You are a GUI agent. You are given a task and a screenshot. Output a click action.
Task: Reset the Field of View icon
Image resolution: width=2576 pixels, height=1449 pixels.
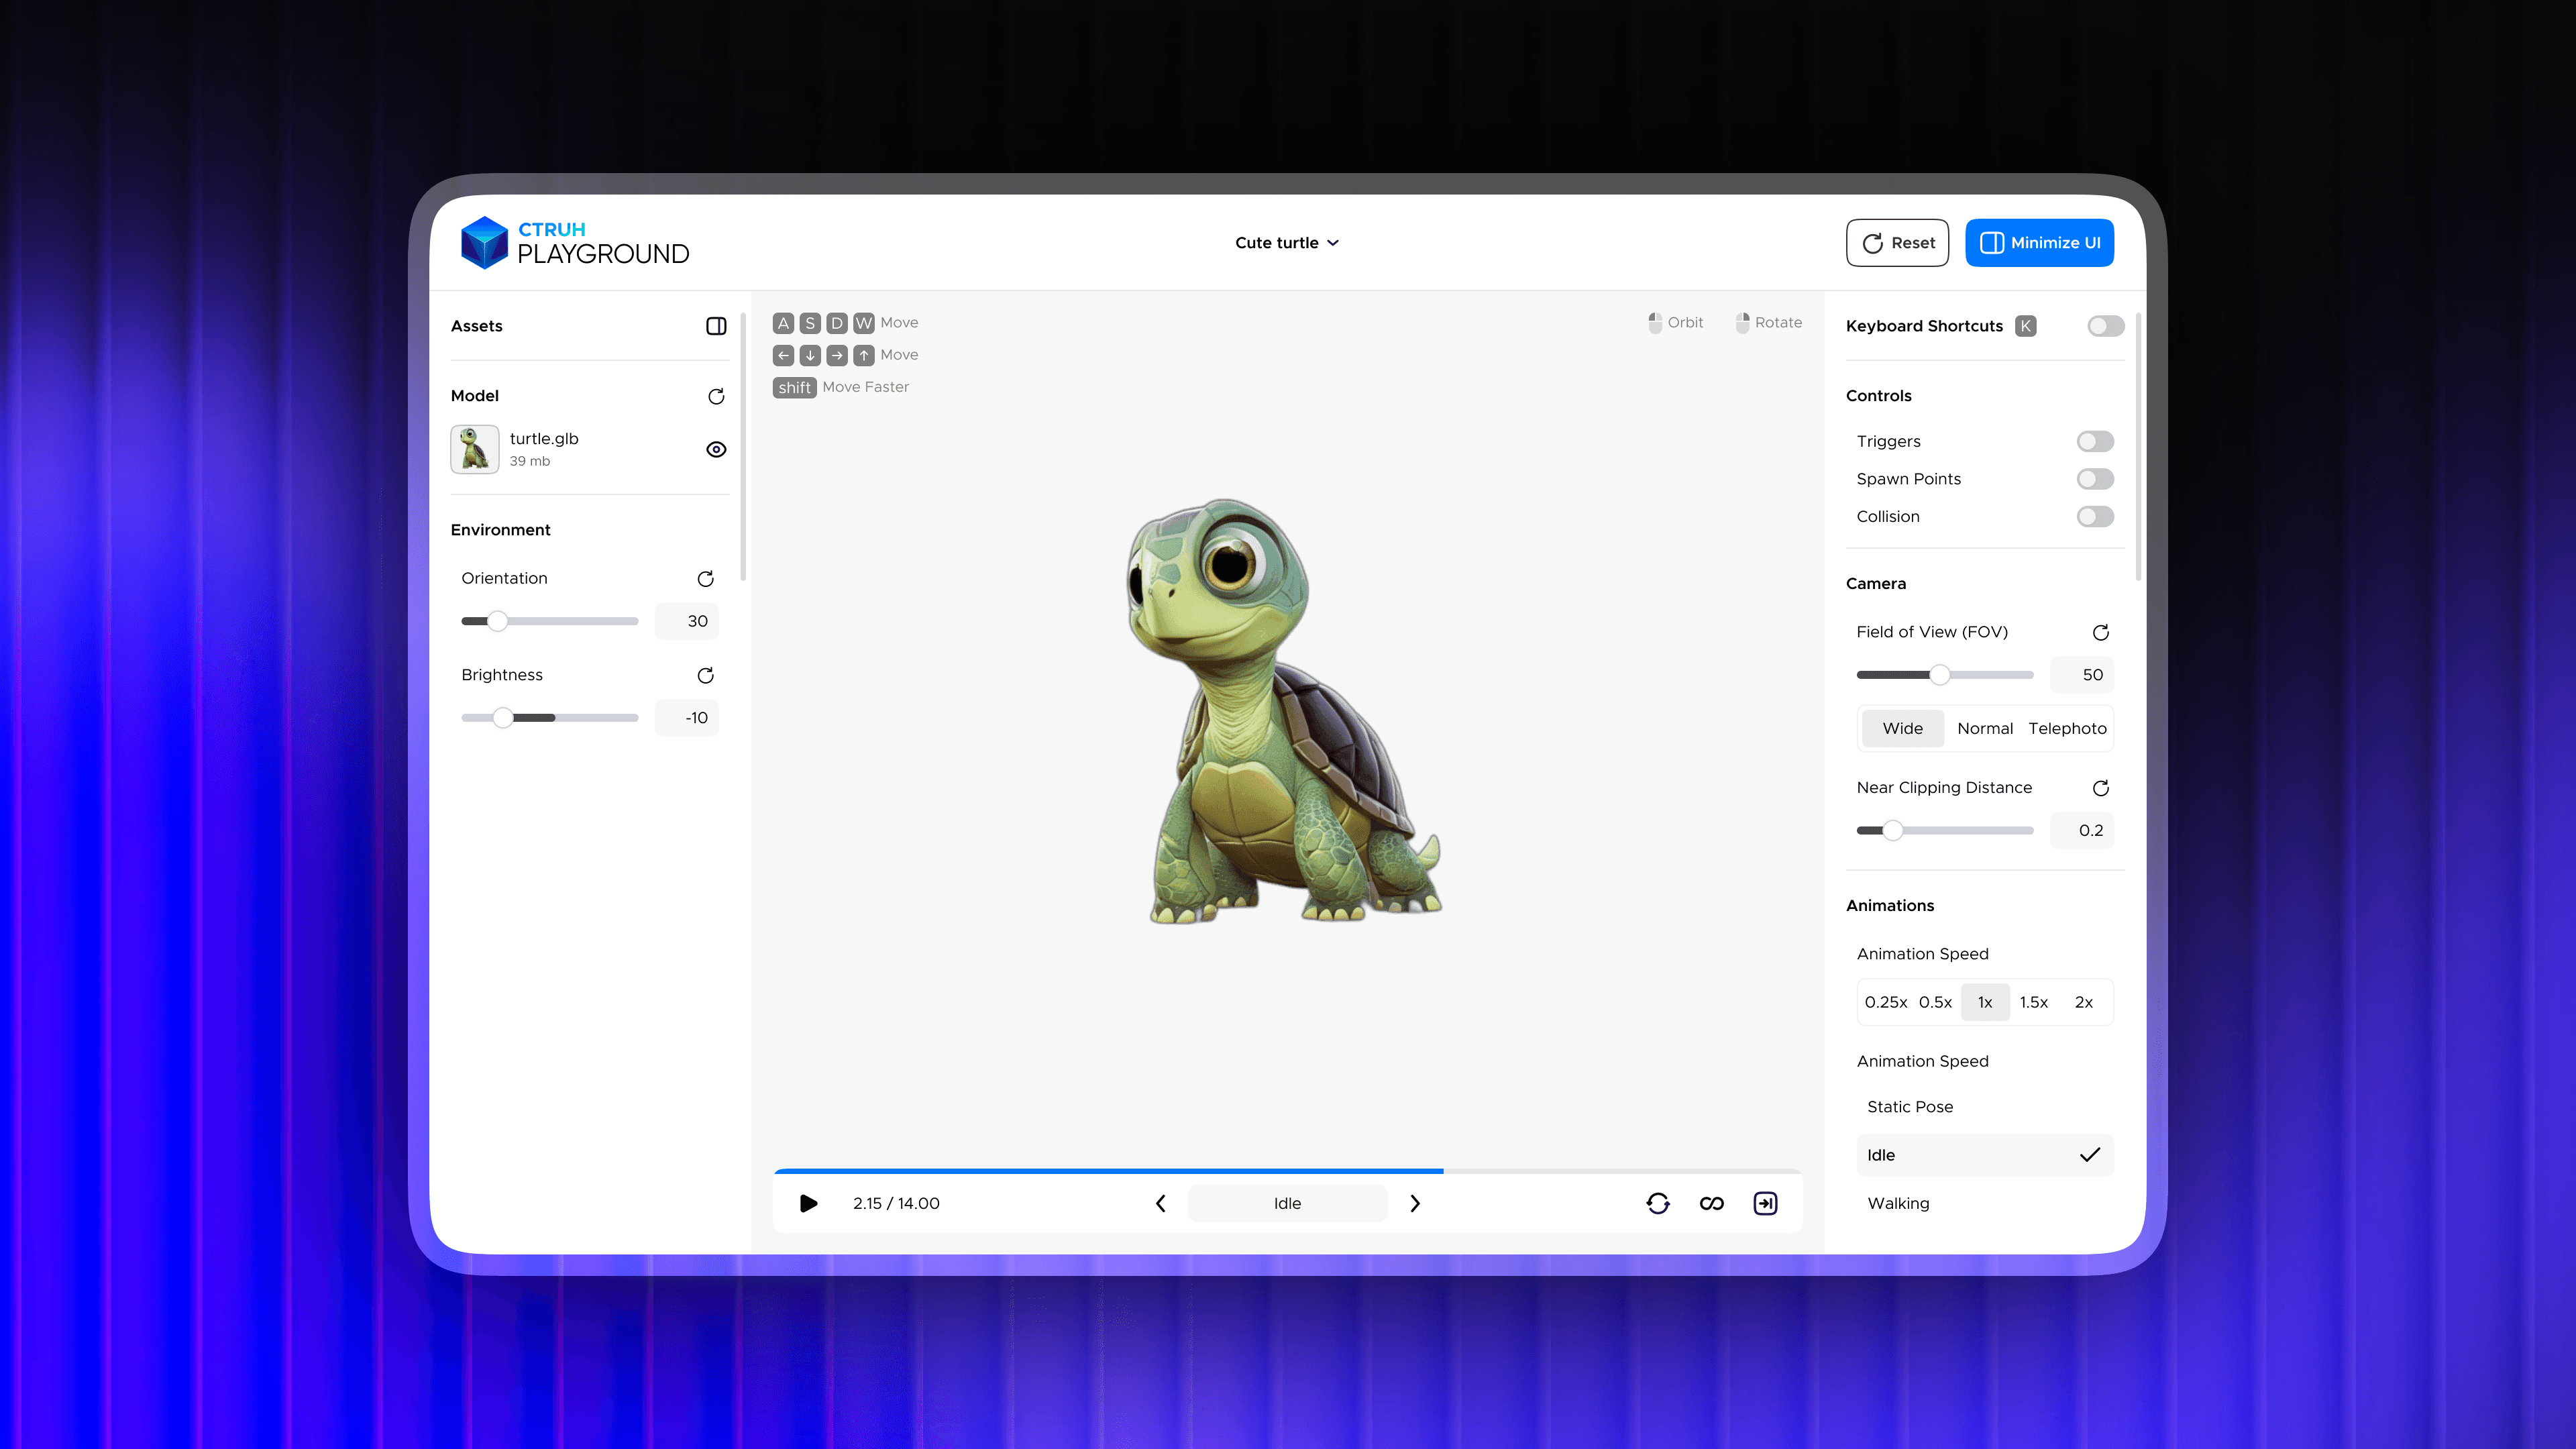point(2100,632)
